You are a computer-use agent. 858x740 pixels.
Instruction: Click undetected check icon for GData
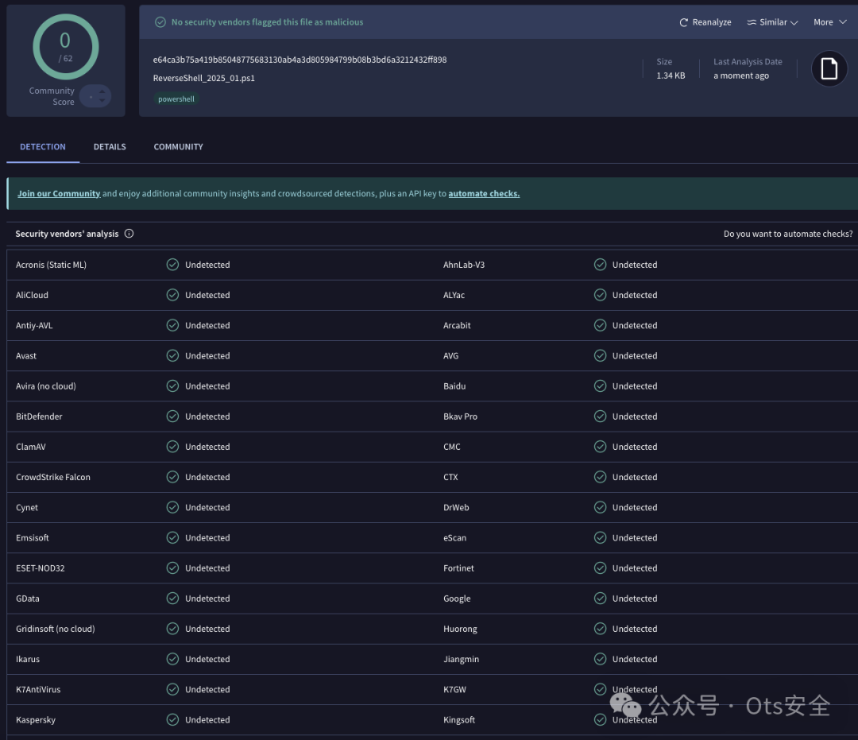[x=172, y=599]
